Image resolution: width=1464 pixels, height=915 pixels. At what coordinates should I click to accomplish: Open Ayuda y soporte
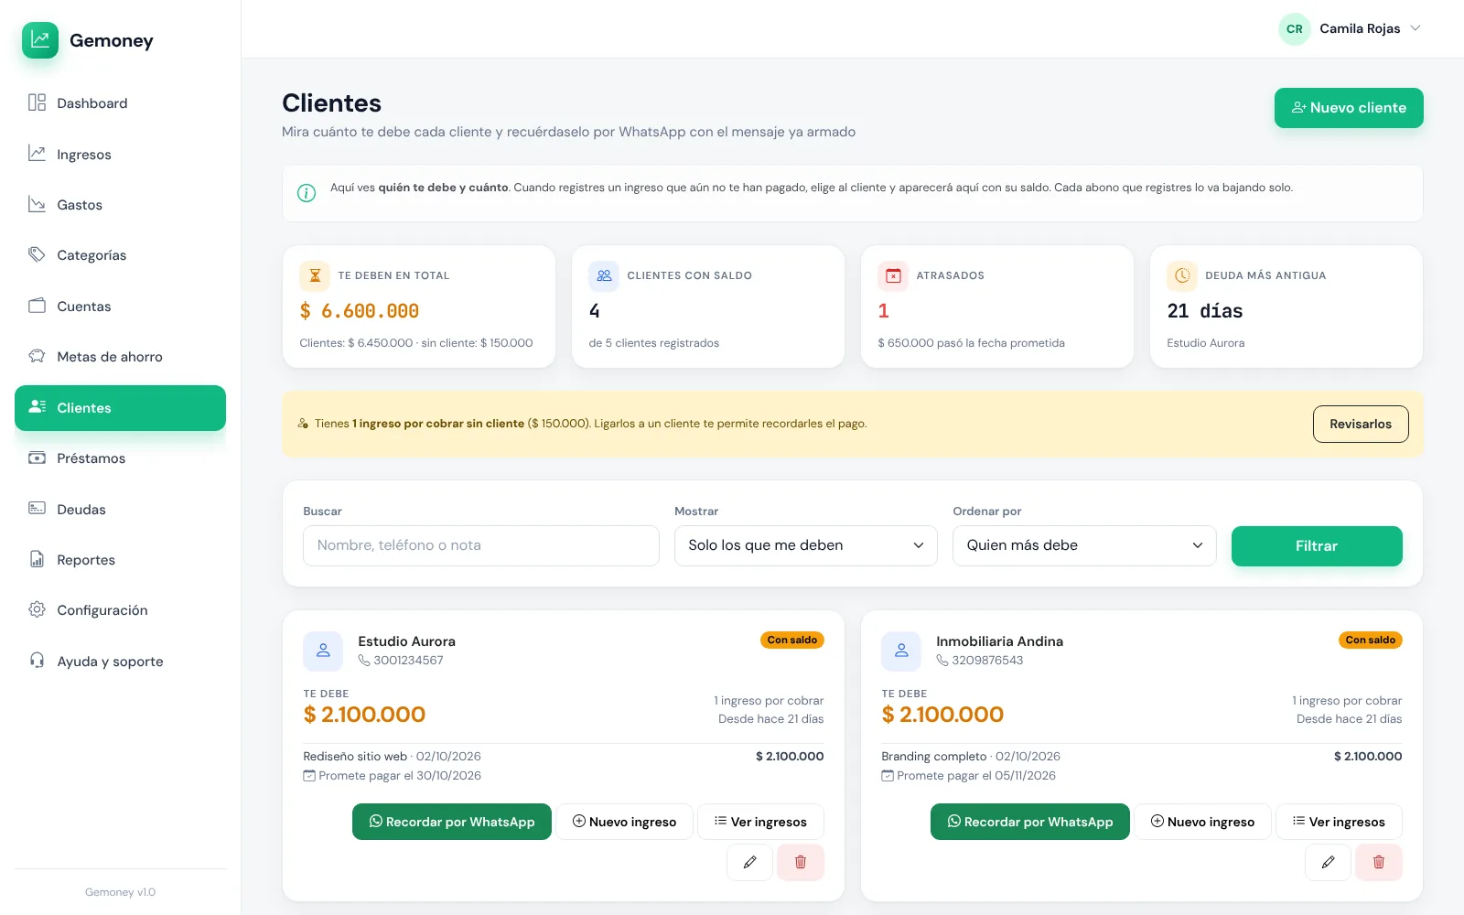pyautogui.click(x=120, y=662)
